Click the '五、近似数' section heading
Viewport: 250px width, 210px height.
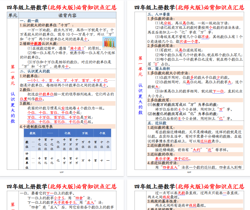(x=157, y=123)
